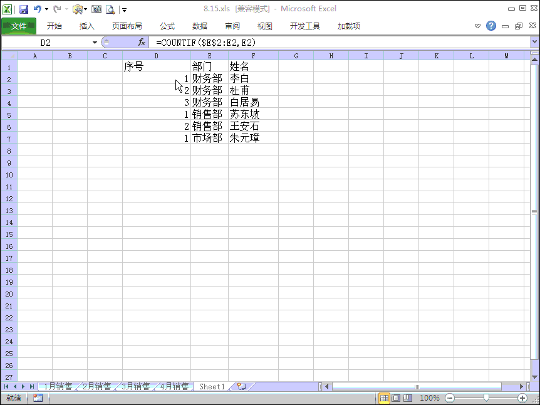Open the 视图 ribbon tab

tap(264, 26)
